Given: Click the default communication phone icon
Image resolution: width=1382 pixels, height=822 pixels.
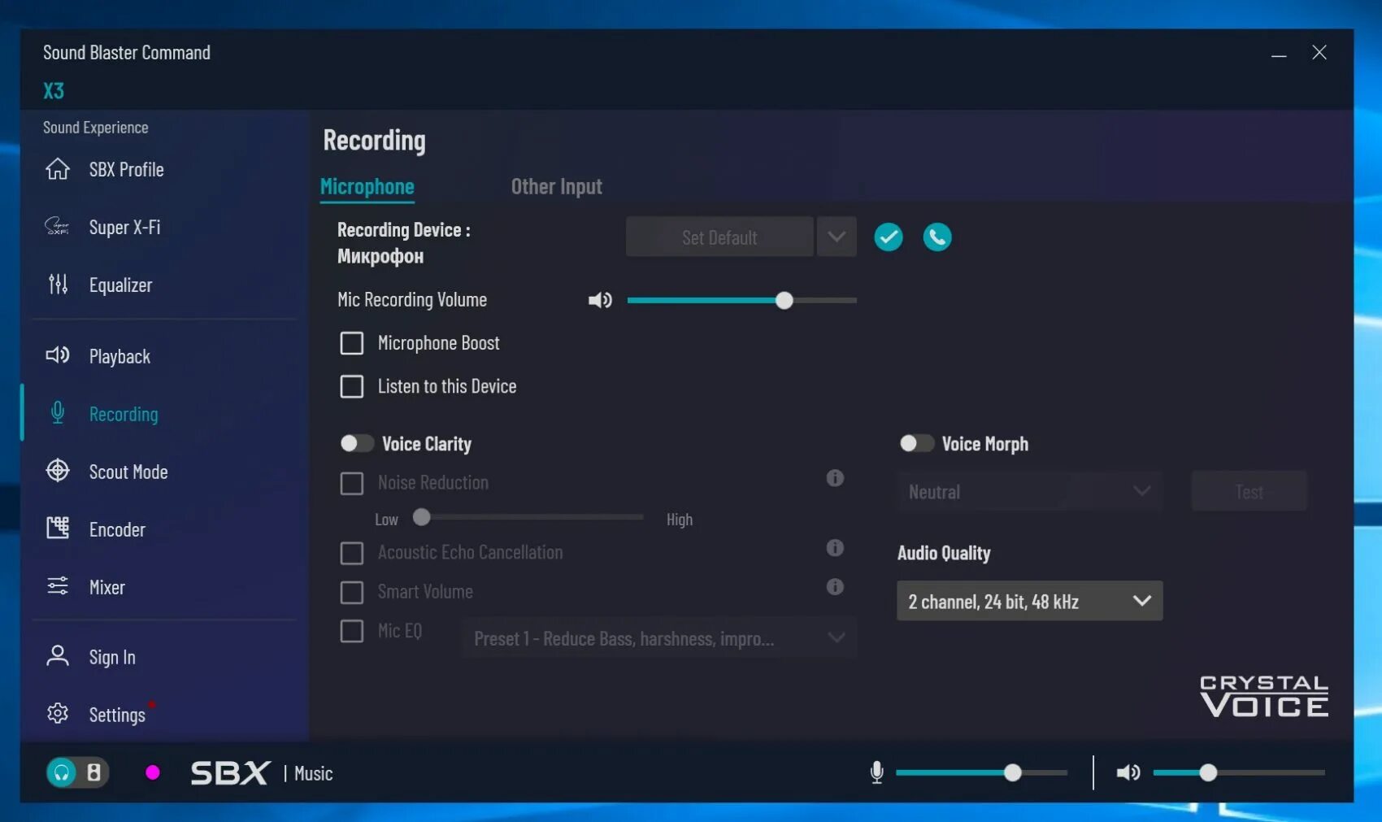Looking at the screenshot, I should (937, 237).
